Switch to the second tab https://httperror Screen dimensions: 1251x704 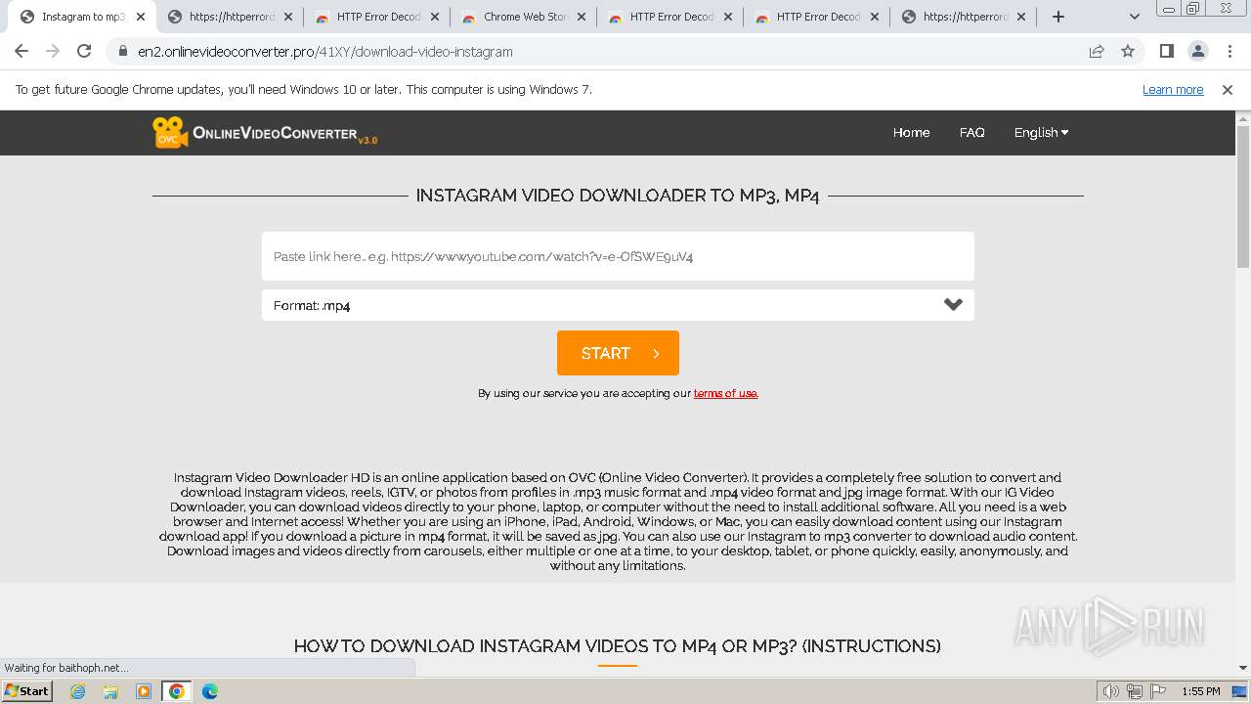tap(229, 17)
